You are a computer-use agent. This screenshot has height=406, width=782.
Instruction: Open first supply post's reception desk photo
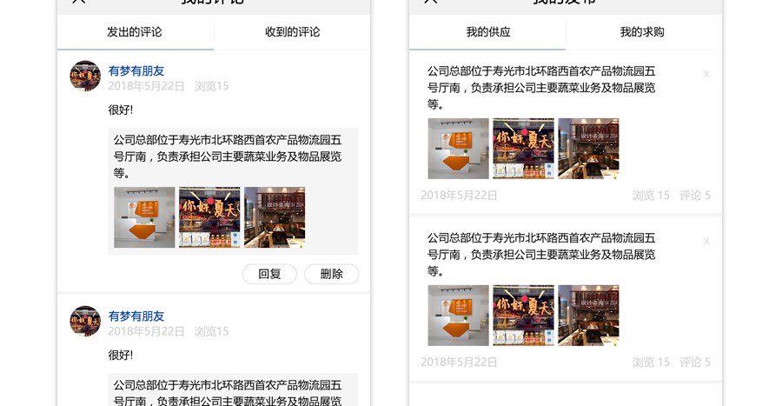458,149
